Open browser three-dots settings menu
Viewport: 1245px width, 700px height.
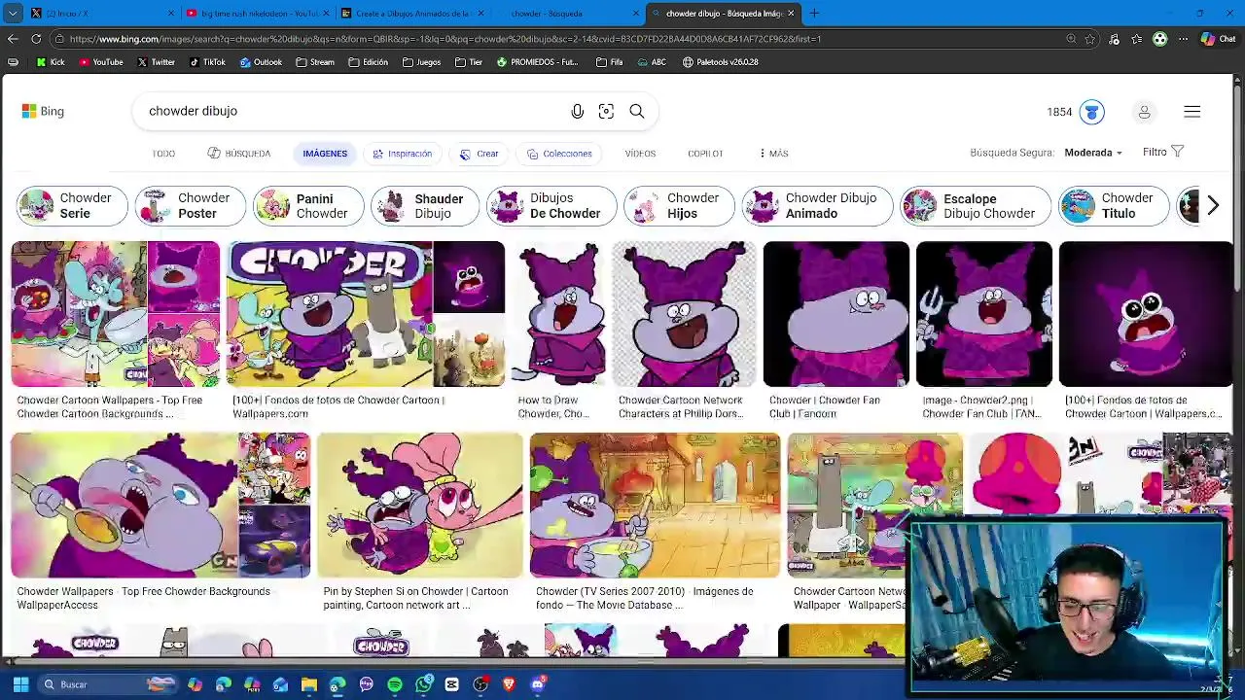click(1183, 39)
